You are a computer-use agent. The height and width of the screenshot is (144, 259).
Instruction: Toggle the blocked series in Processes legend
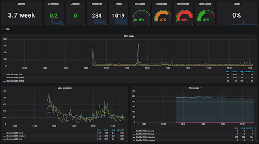click(x=145, y=134)
